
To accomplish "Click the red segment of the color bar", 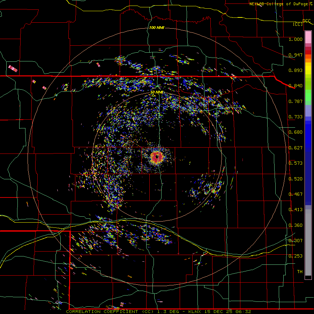I will click(308, 52).
